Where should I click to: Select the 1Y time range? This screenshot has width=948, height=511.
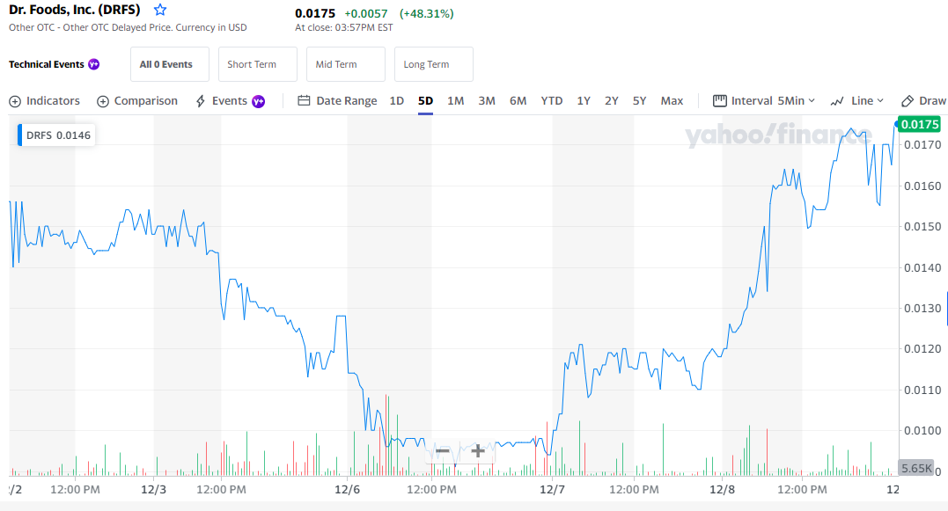(x=584, y=101)
